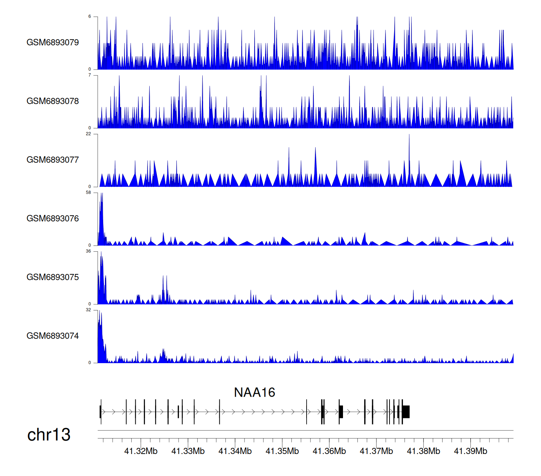Click the GSM6893079 track label
Screen dimensions: 541x476
53,43
